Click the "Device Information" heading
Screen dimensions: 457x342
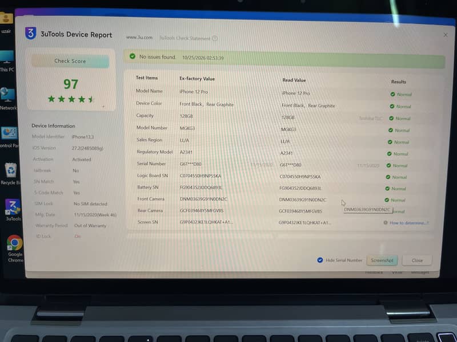(53, 126)
